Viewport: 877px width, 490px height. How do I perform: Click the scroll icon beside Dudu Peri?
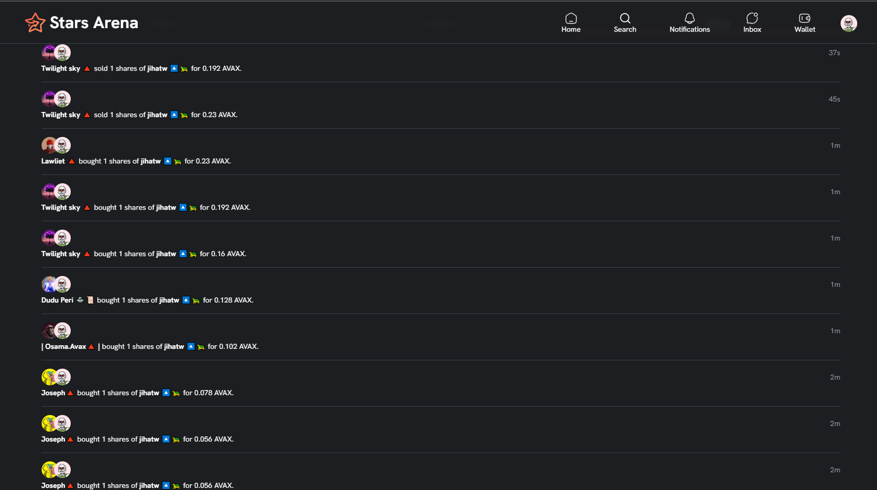90,300
